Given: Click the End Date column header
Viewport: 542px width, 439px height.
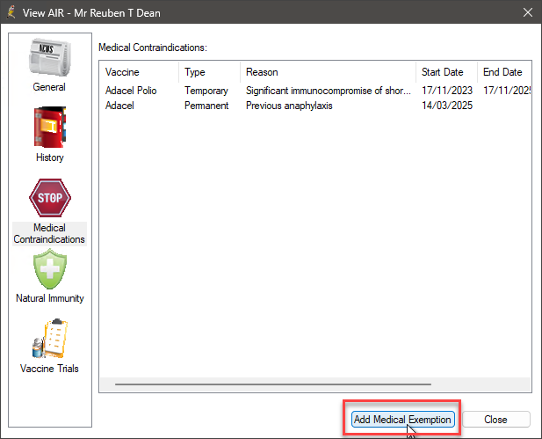Looking at the screenshot, I should click(502, 72).
